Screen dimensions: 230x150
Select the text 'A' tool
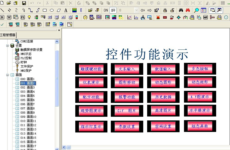[x=66, y=10]
